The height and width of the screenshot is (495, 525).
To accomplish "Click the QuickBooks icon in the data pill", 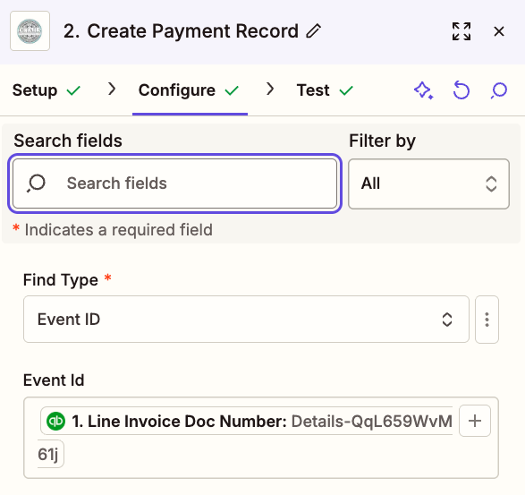I will 55,421.
